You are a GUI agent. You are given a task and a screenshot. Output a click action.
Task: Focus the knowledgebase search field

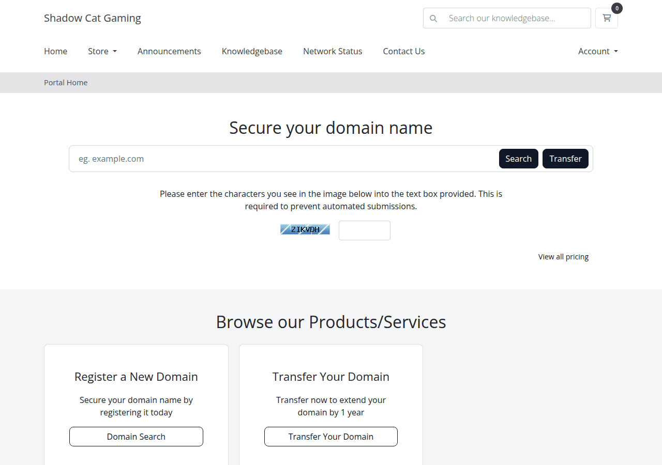(x=517, y=18)
